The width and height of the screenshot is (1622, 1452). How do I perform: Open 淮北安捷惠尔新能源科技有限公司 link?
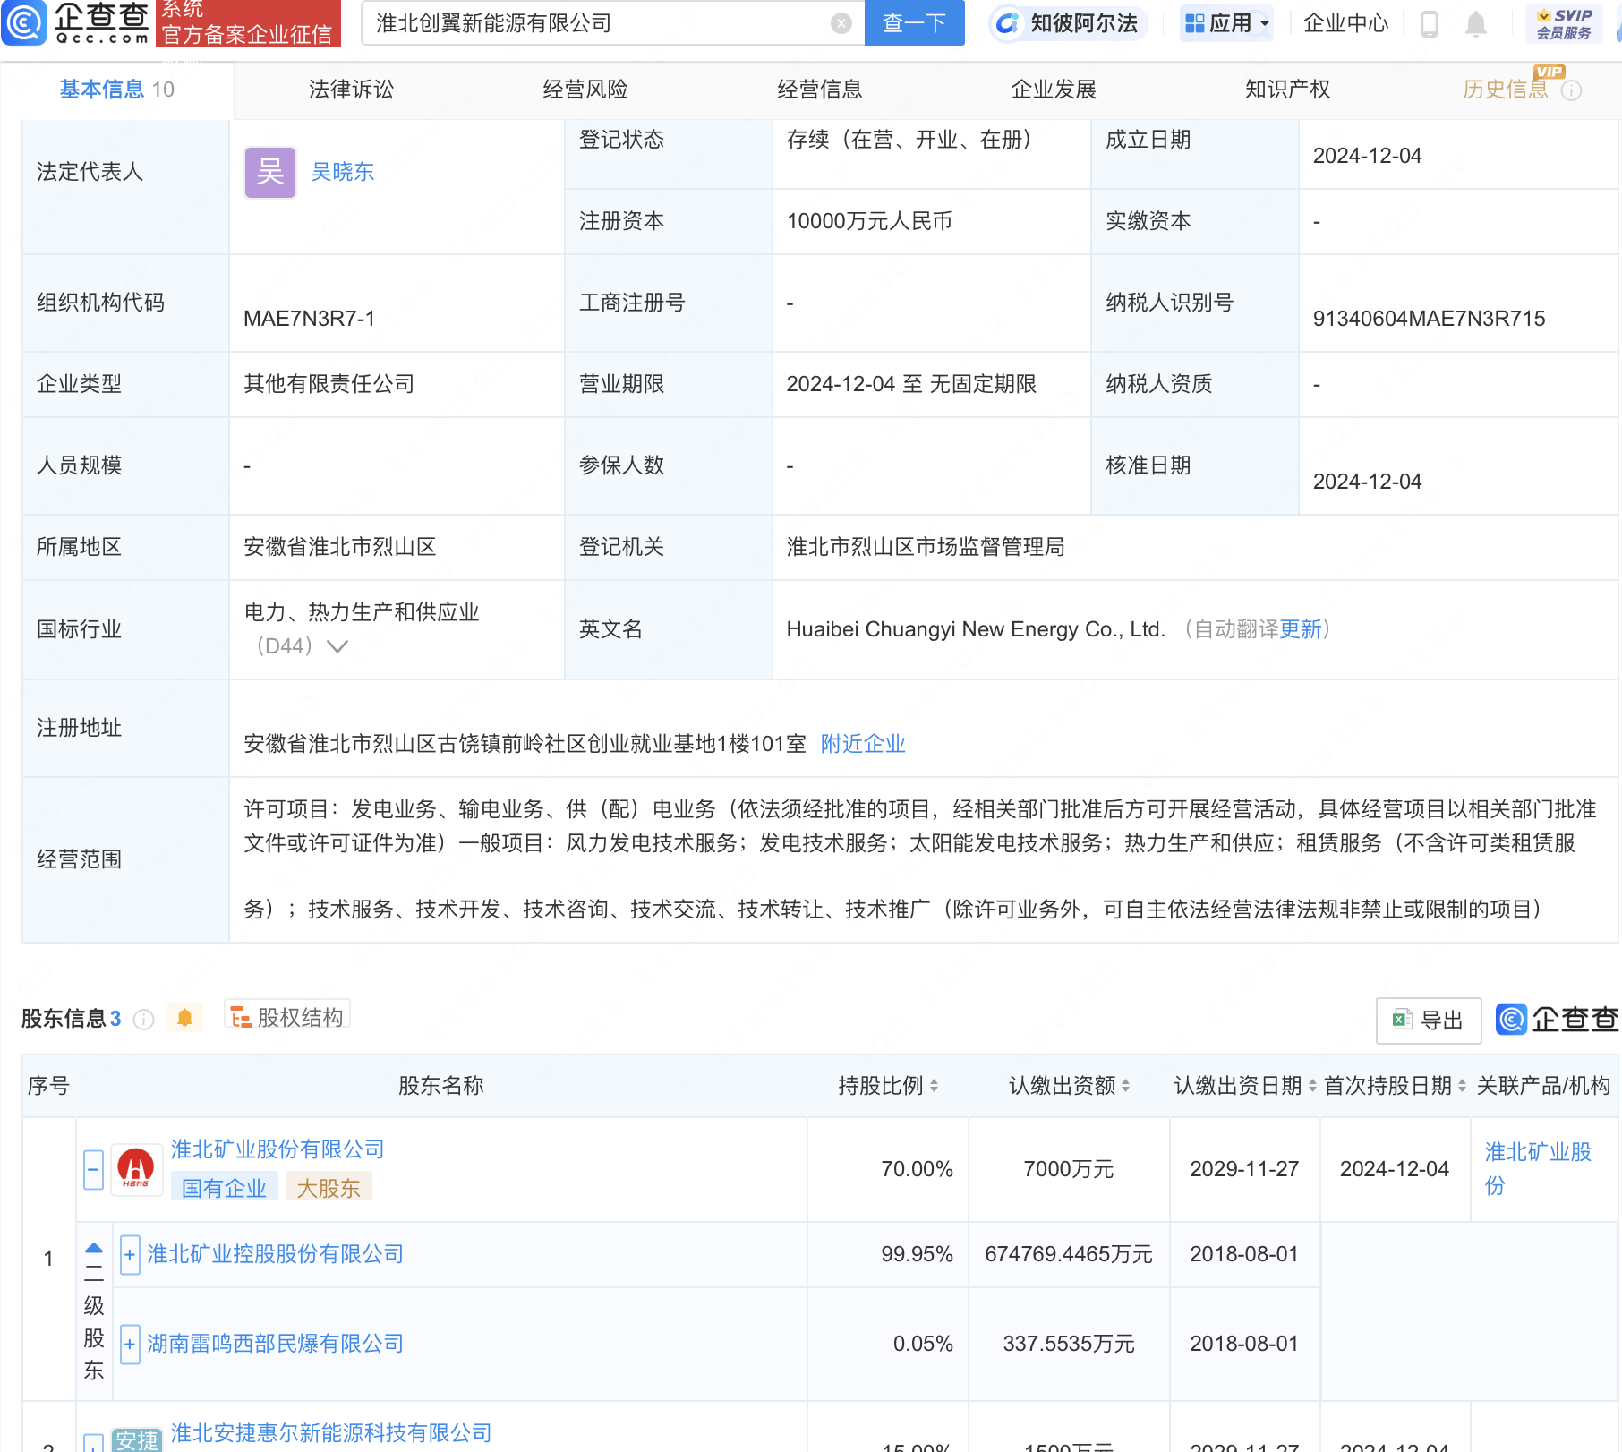tap(331, 1433)
